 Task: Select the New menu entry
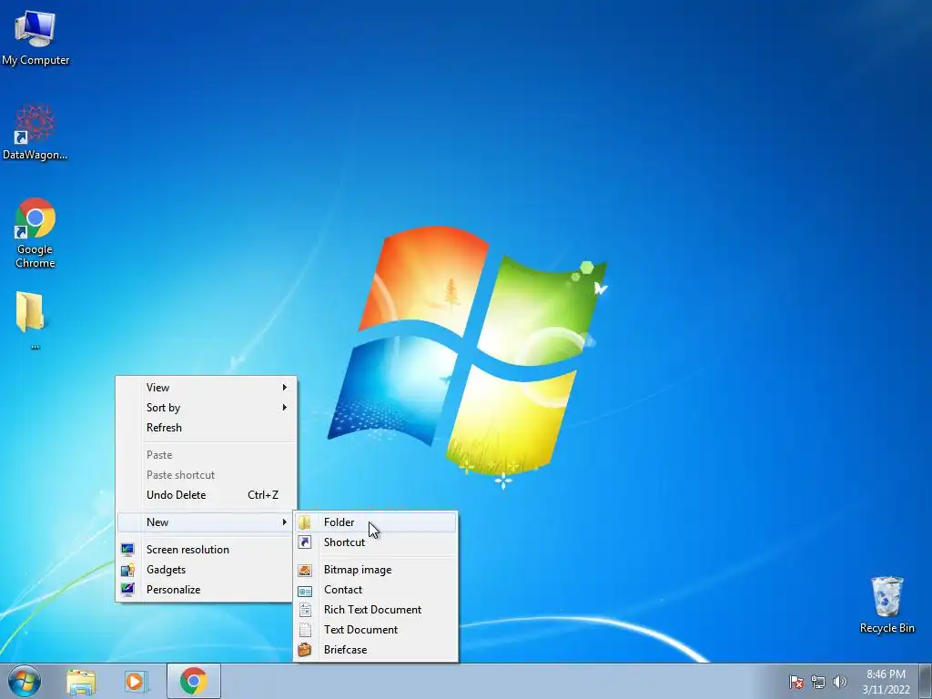[x=207, y=522]
